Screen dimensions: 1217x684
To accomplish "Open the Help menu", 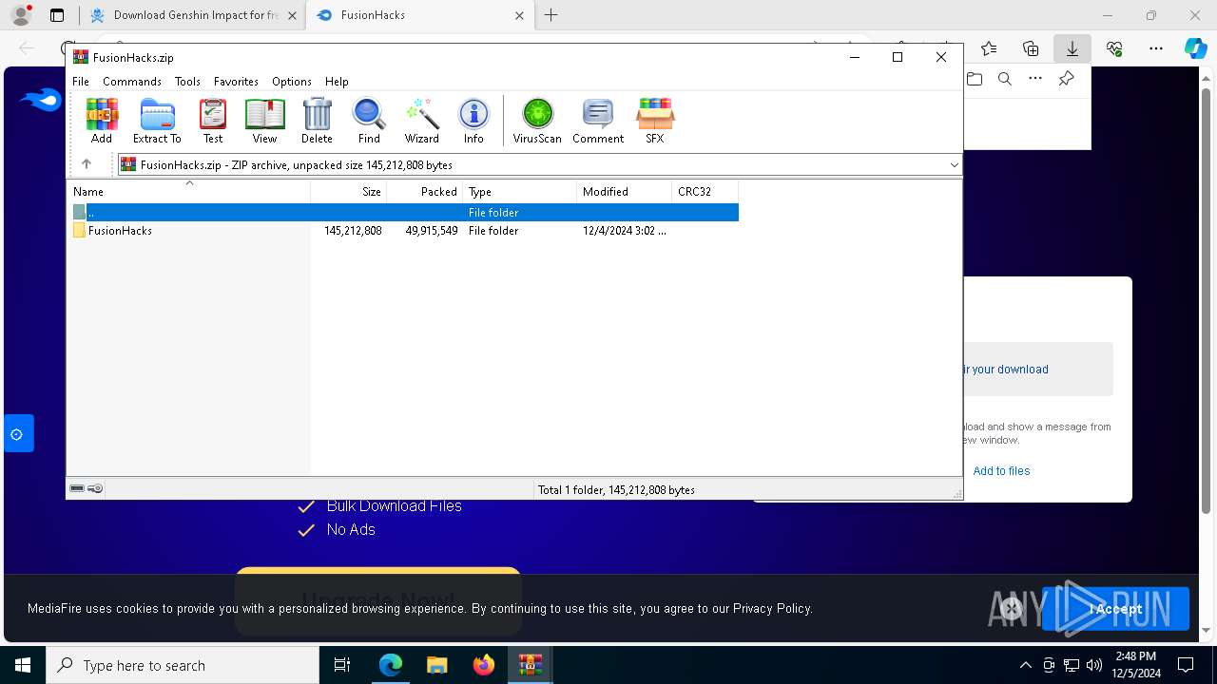I will click(337, 82).
